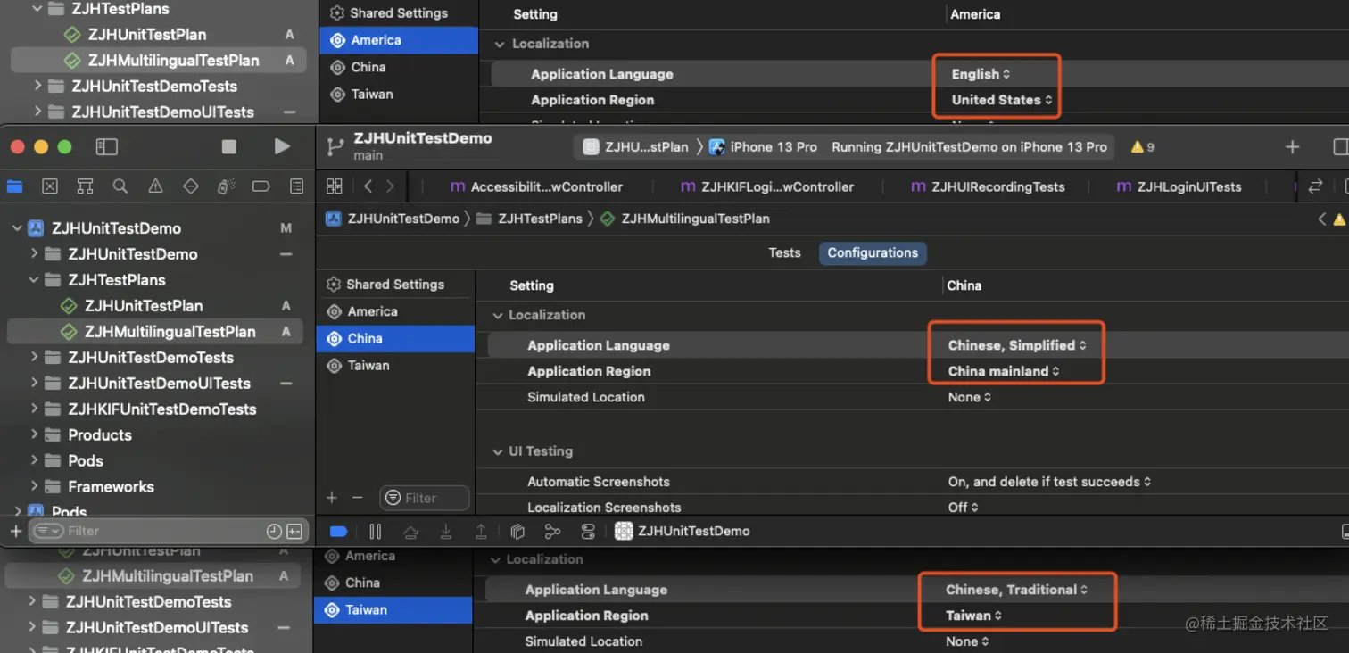Choose the ZJHU...stPlan scheme selector
Viewport: 1349px width, 653px height.
pos(635,147)
